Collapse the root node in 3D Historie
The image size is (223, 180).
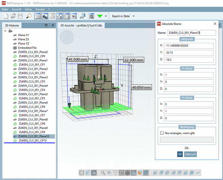point(6,31)
